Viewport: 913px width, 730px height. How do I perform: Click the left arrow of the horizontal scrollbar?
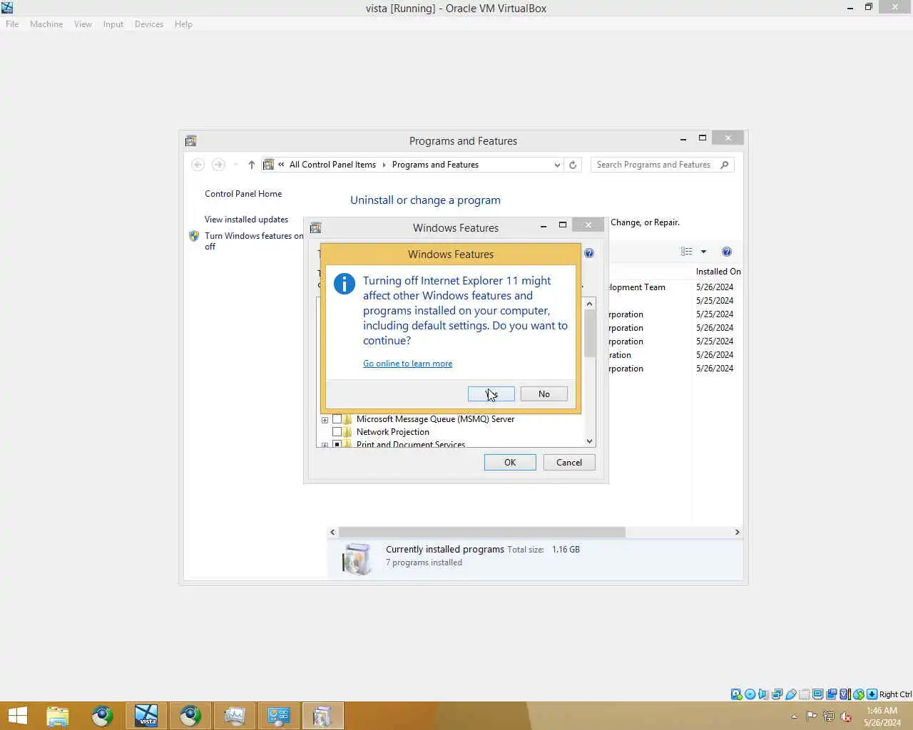pyautogui.click(x=332, y=533)
